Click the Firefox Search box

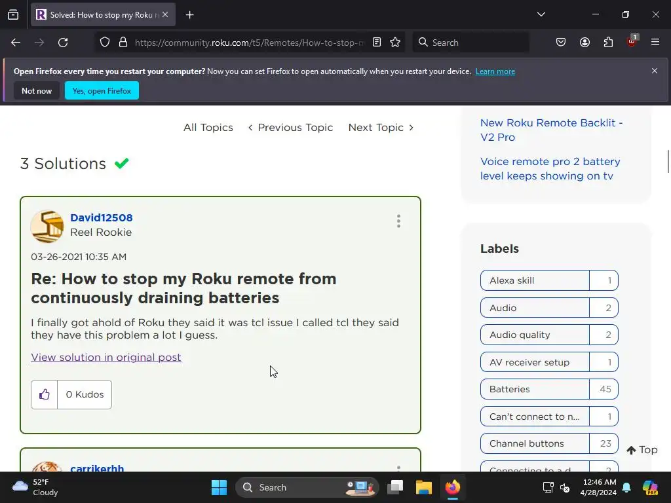pyautogui.click(x=470, y=43)
